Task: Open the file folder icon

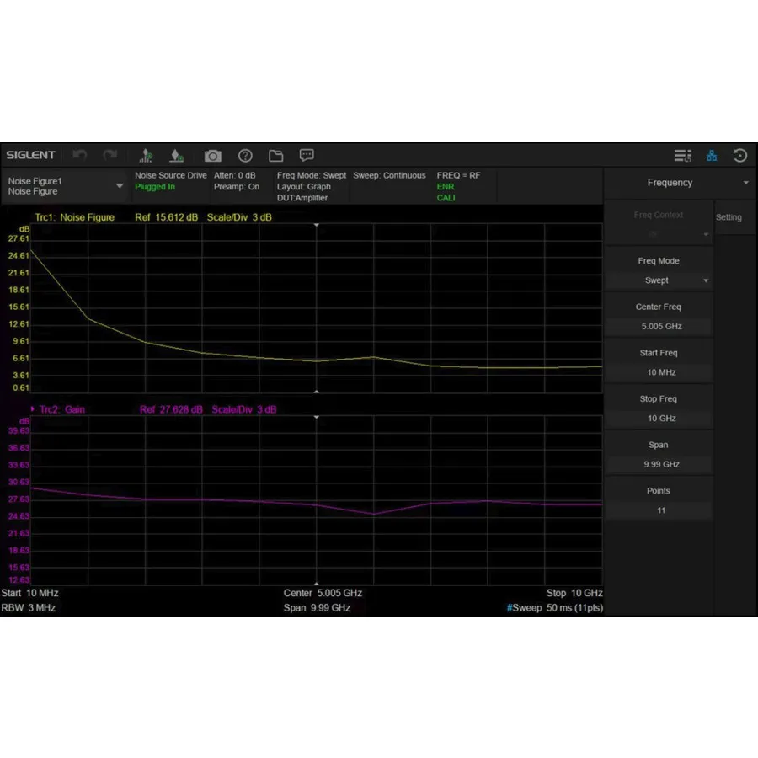Action: [276, 155]
